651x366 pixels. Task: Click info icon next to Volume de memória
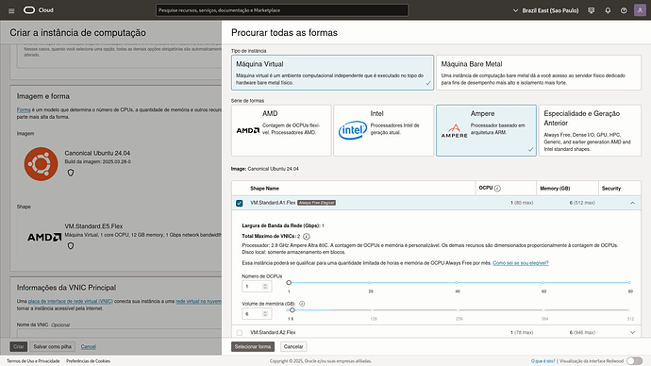(302, 304)
